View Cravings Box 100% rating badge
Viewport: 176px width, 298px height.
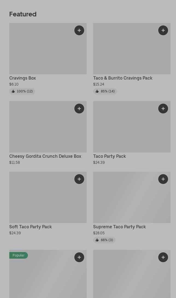tap(22, 91)
